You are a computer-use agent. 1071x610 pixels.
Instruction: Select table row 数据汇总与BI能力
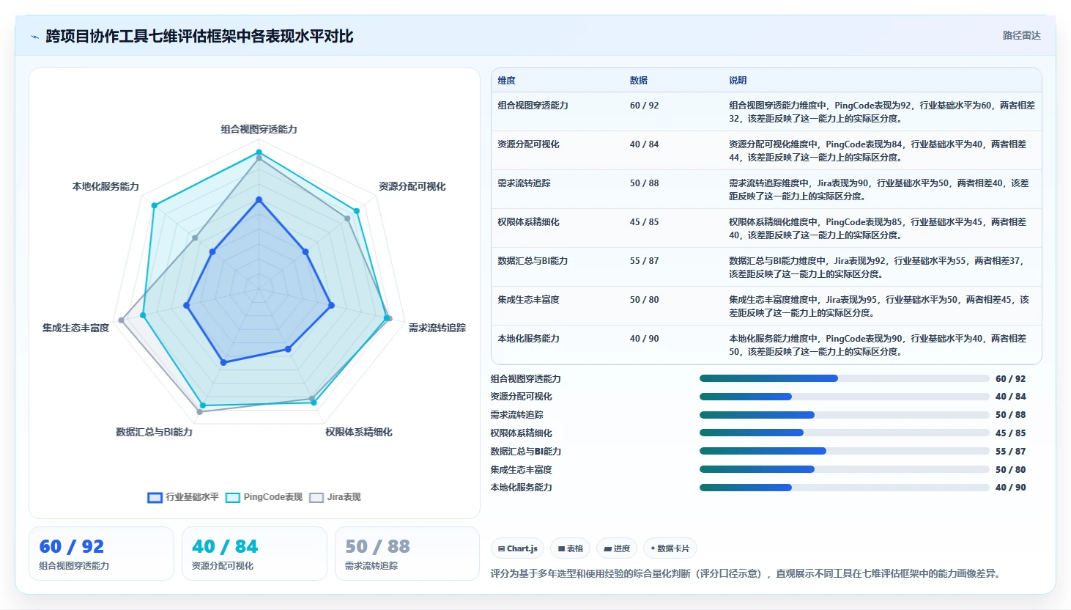(766, 267)
